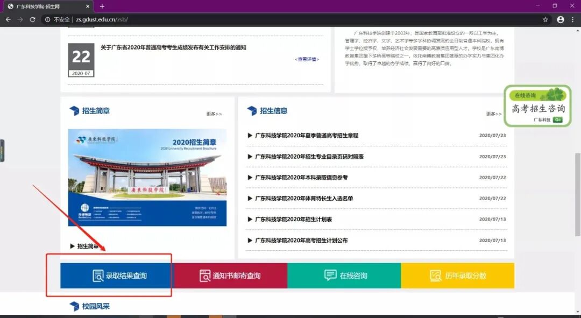Click the 通知书邮寄查询 magnifier icon
The image size is (581, 318).
(205, 275)
